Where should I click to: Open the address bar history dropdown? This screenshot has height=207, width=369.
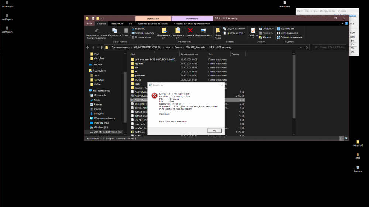tap(301, 47)
